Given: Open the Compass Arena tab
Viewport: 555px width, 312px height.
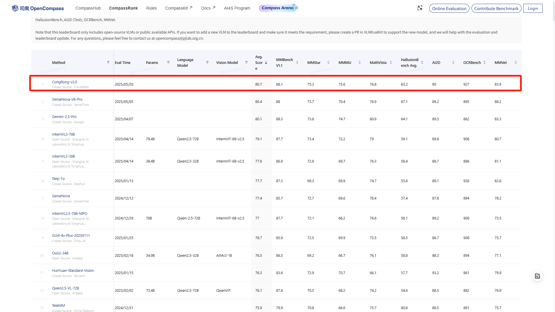Looking at the screenshot, I should click(x=277, y=8).
